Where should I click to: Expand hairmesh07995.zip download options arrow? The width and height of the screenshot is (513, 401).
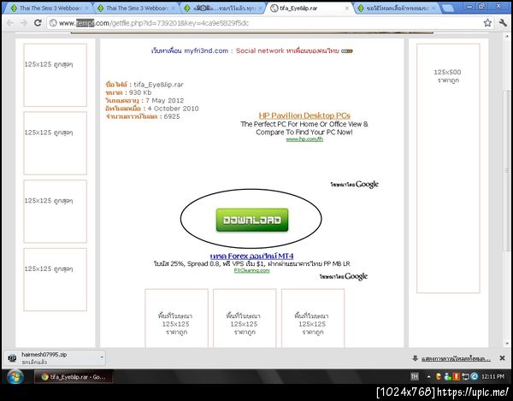pyautogui.click(x=102, y=357)
